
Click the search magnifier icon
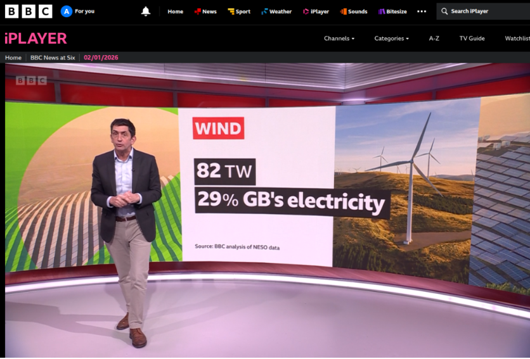(444, 11)
